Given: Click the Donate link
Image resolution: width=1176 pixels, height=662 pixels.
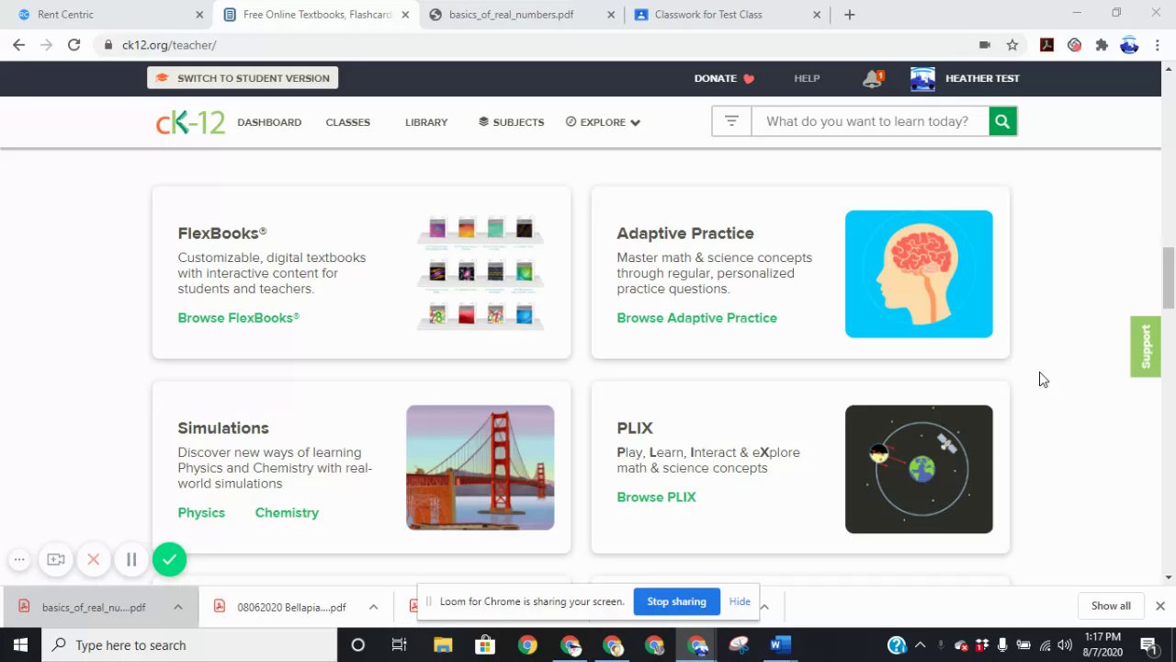Looking at the screenshot, I should (x=724, y=78).
